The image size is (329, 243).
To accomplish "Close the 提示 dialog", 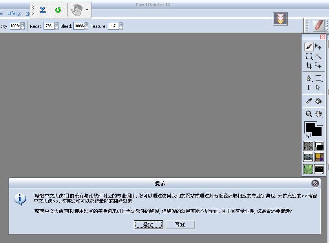I will [x=315, y=183].
